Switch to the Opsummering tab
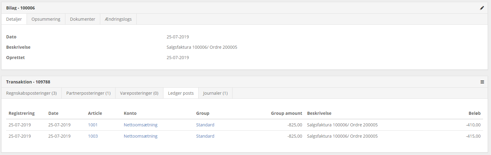This screenshot has height=155, width=491. pos(46,19)
